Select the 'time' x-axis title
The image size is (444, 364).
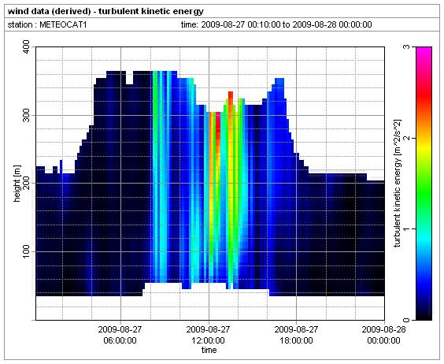pyautogui.click(x=209, y=350)
